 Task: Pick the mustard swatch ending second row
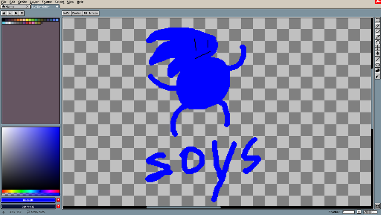pos(39,23)
